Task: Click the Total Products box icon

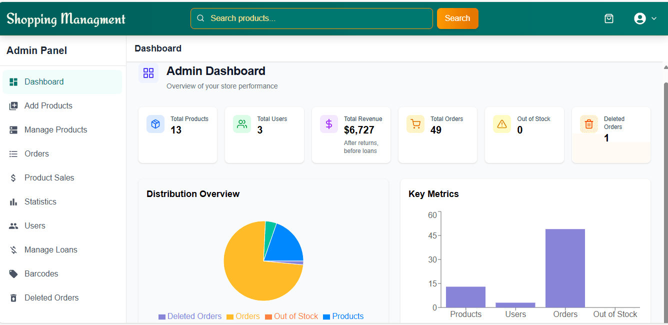Action: [x=155, y=124]
